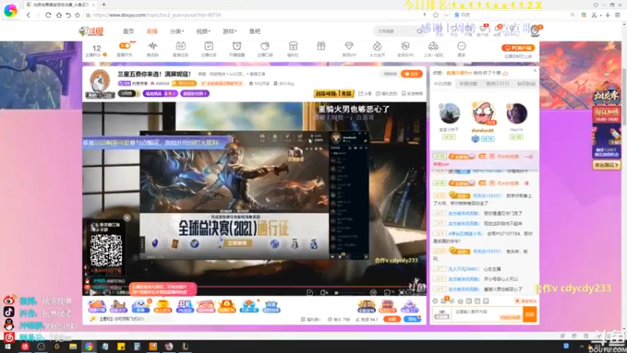This screenshot has width=627, height=353.
Task: Open the 直播 live menu item
Action: 152,31
